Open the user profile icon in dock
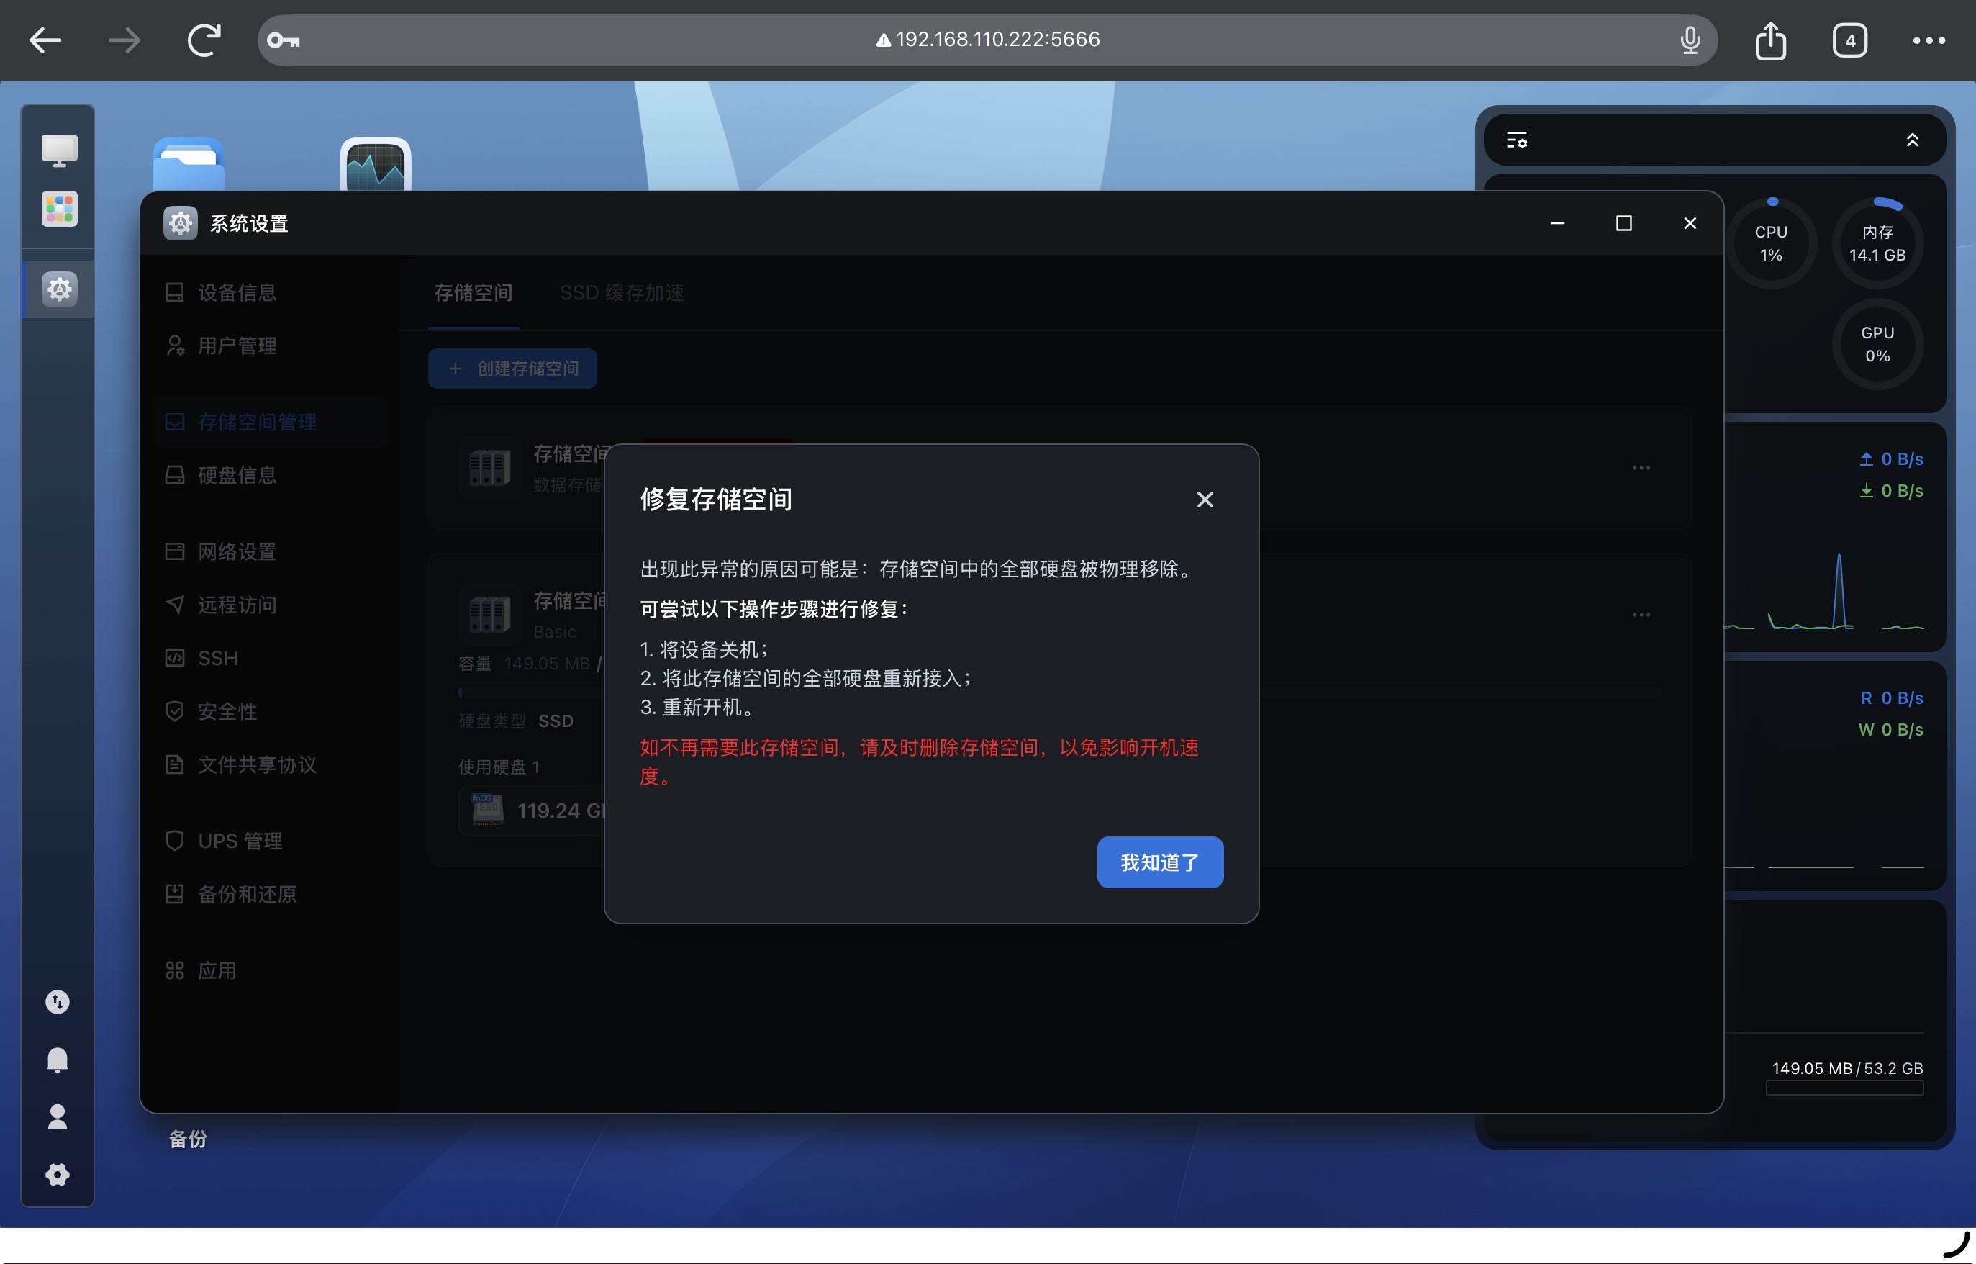Screen dimensions: 1976x1264 [x=58, y=1117]
